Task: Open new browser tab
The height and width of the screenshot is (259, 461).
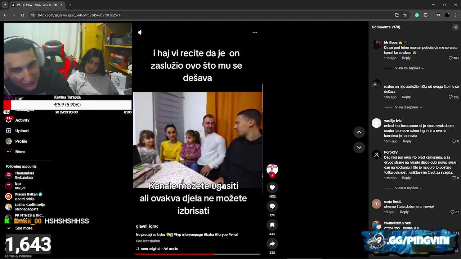Action: click(70, 5)
